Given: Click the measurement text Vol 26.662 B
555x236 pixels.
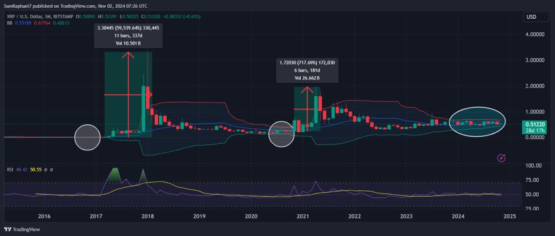Looking at the screenshot, I should pos(307,77).
